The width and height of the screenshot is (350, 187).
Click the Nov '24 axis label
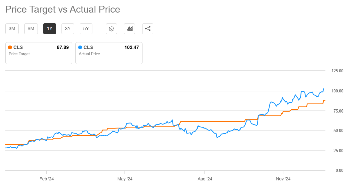point(284,179)
